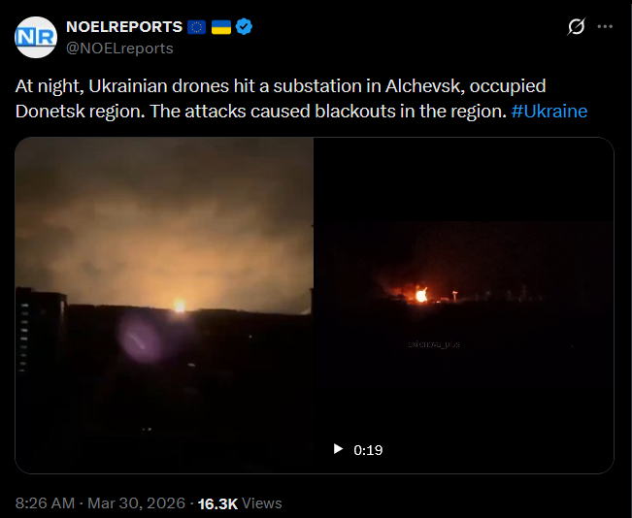Click the Mar 30, 2026 date

pos(136,503)
